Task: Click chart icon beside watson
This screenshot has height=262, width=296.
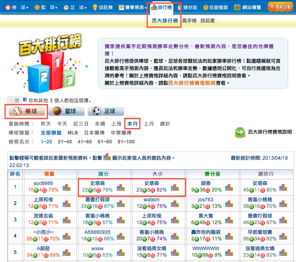Action: pos(175,204)
